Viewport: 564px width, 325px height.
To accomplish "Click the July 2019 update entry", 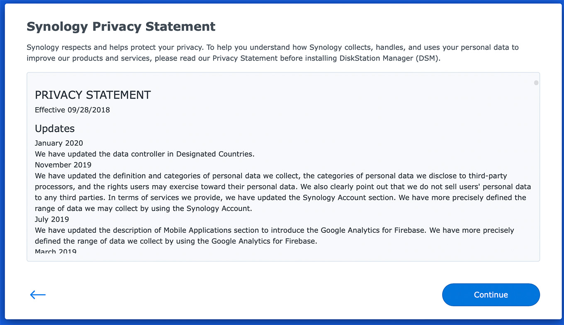I will pos(52,219).
